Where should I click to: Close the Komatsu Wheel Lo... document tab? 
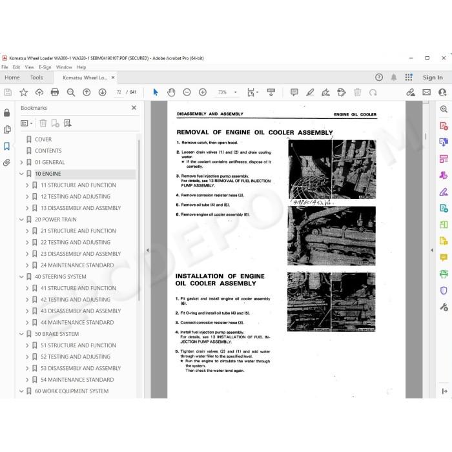click(x=113, y=77)
